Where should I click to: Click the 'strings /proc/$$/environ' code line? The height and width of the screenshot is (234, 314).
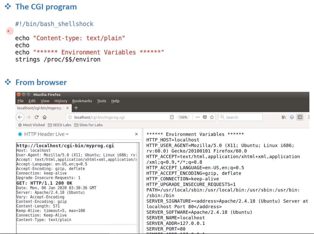tap(58, 60)
